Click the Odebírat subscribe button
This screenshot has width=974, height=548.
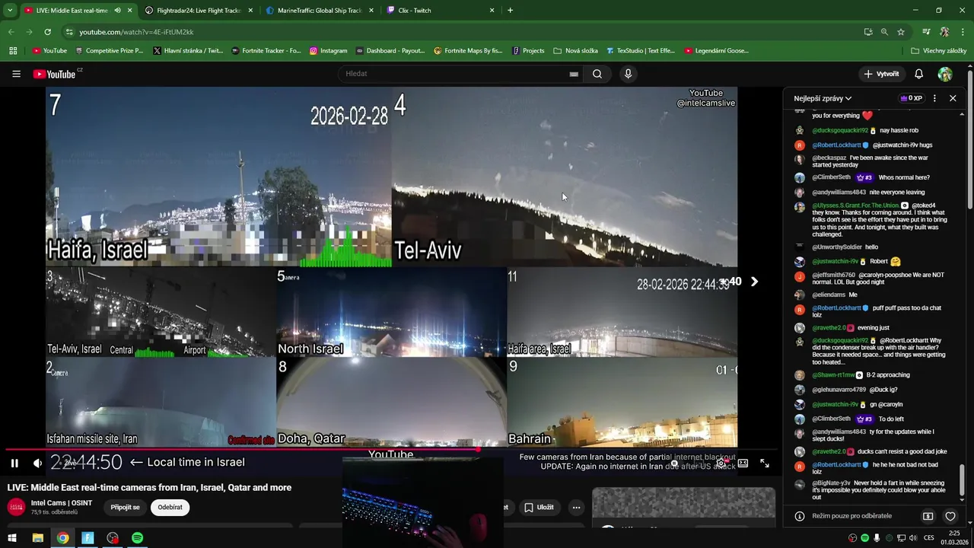click(170, 507)
